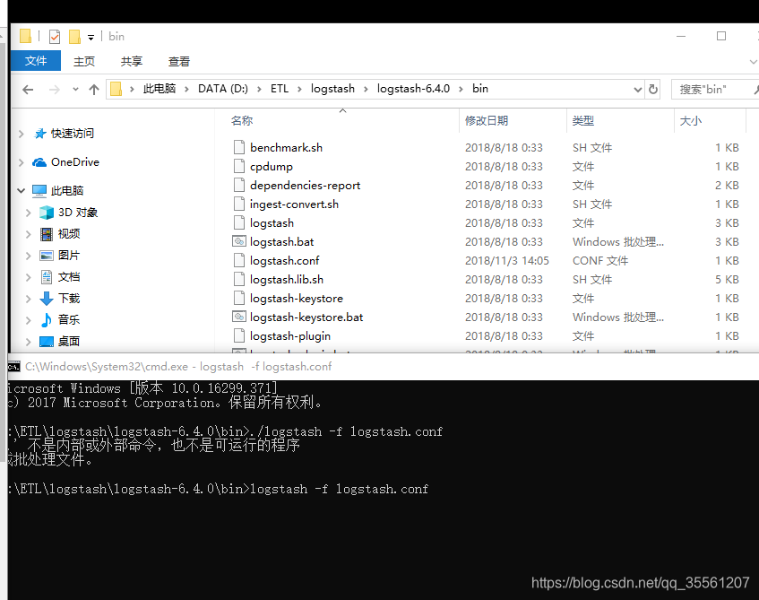759x600 pixels.
Task: Click inside the cmd console output area
Action: 384,490
